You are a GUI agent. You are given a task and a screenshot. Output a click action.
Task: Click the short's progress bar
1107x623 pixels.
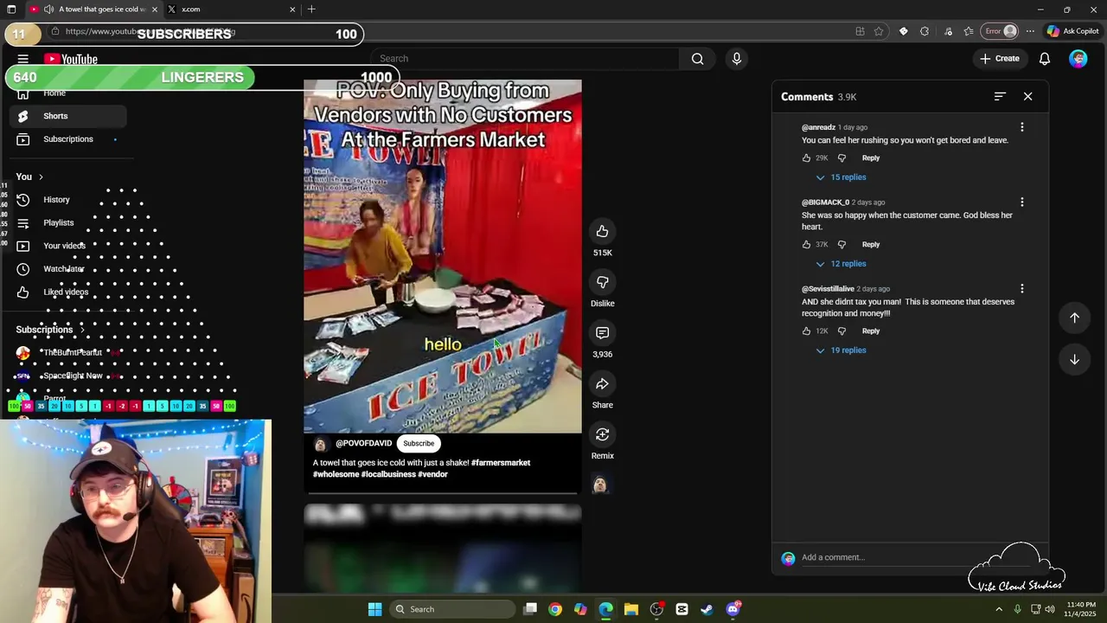(x=443, y=493)
